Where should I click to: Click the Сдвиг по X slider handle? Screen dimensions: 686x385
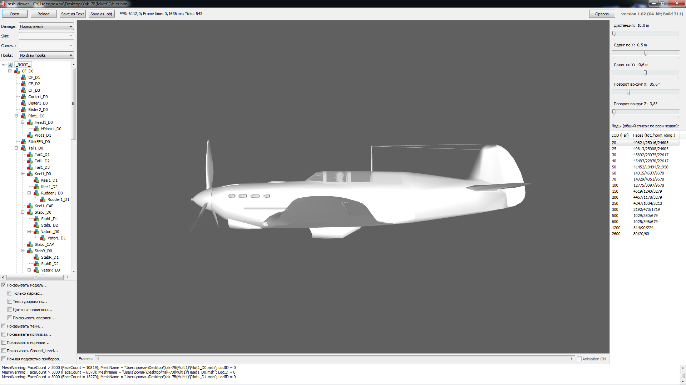(x=646, y=53)
